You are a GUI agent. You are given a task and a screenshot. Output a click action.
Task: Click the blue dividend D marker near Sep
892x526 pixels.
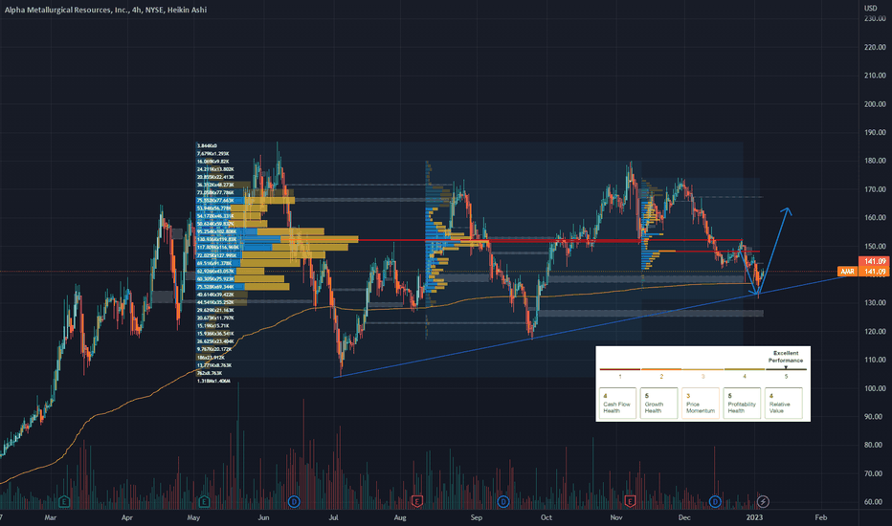point(502,501)
